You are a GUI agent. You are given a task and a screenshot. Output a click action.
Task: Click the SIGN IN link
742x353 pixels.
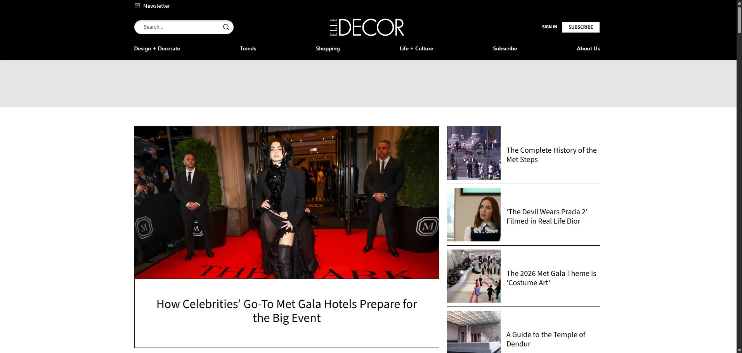[549, 27]
